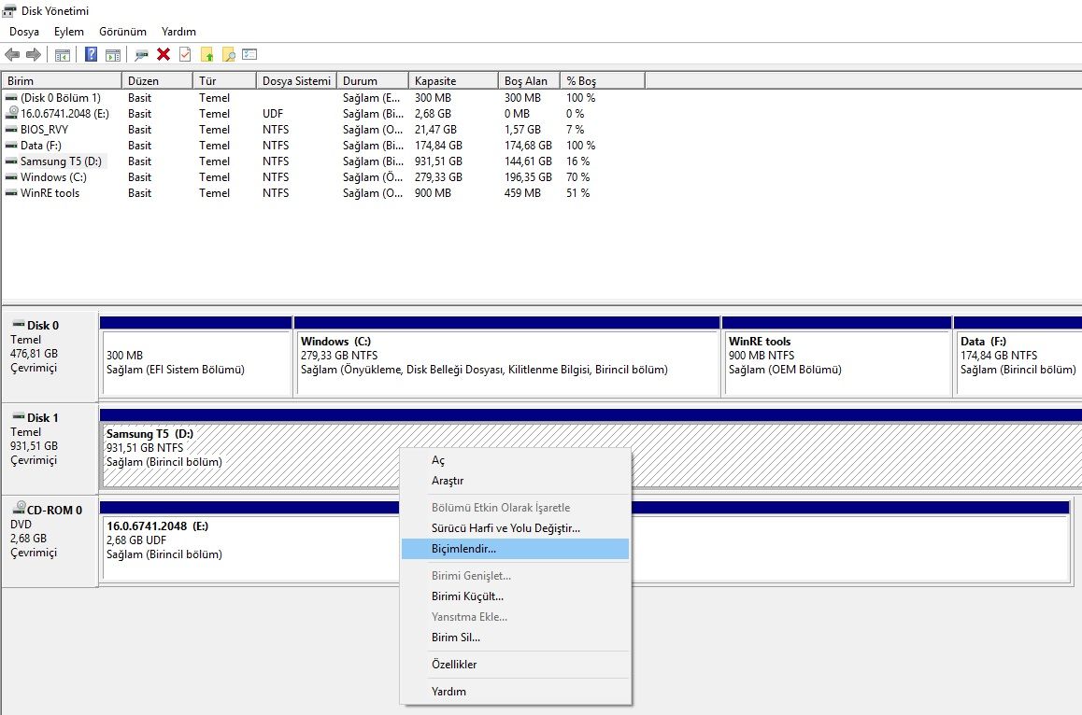Click Yardım in the context menu
Screen dimensions: 1082x715
(x=515, y=692)
